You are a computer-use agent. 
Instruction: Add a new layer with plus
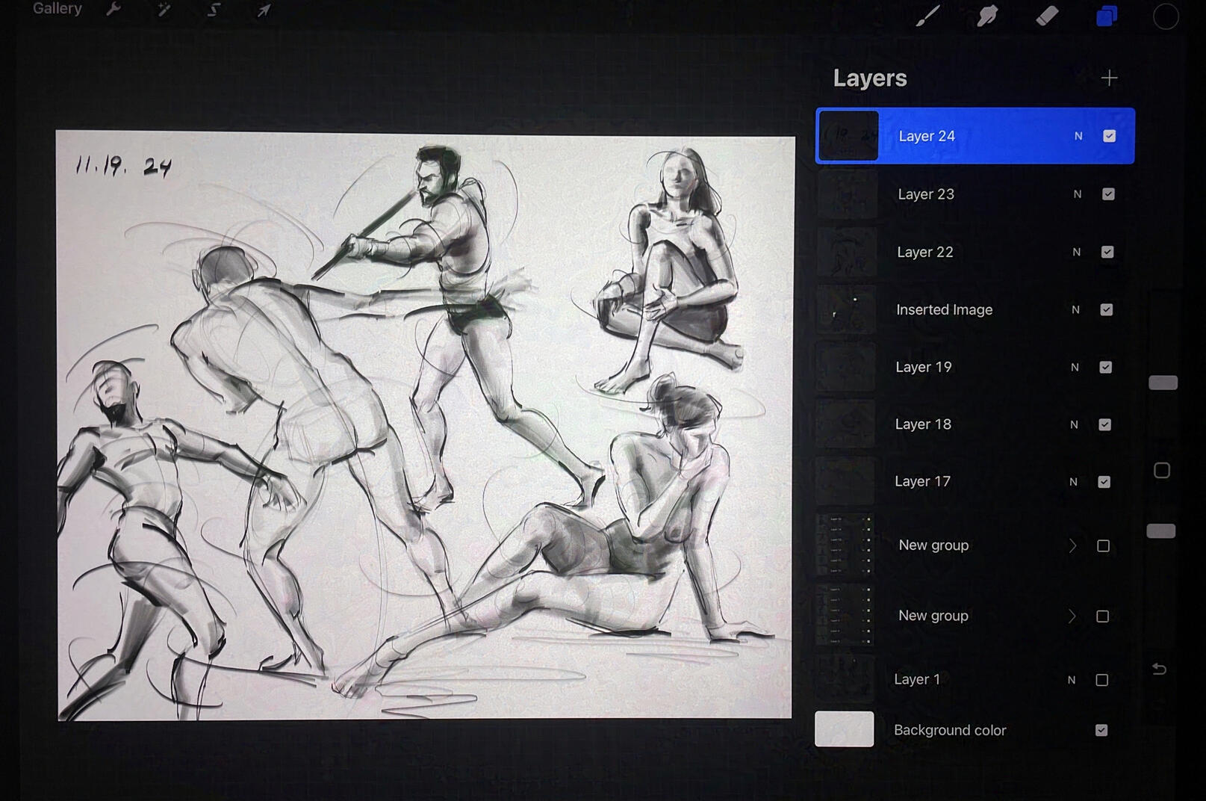[x=1109, y=78]
